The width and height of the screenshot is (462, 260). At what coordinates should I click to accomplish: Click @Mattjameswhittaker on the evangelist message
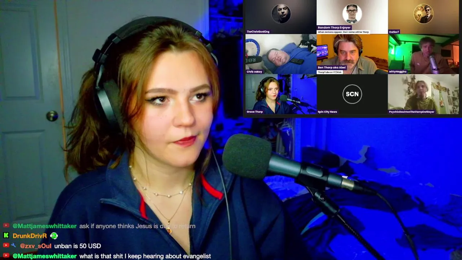click(45, 256)
